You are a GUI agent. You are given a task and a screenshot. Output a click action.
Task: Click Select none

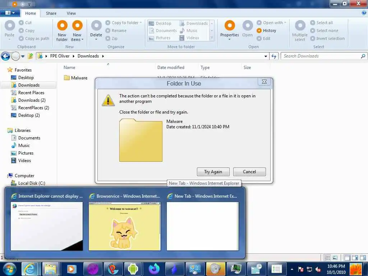[x=325, y=31]
